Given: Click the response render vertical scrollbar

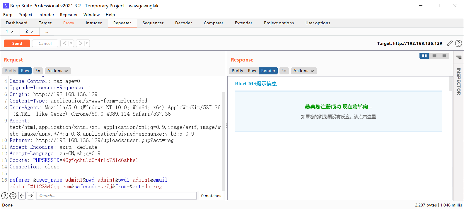Looking at the screenshot, I should [x=451, y=84].
